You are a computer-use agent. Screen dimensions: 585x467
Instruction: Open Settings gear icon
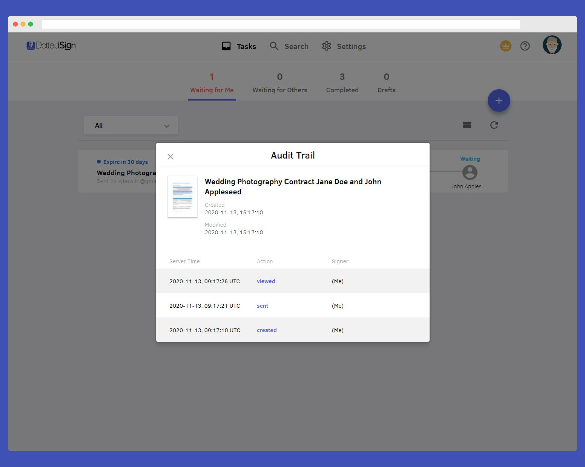coord(327,46)
